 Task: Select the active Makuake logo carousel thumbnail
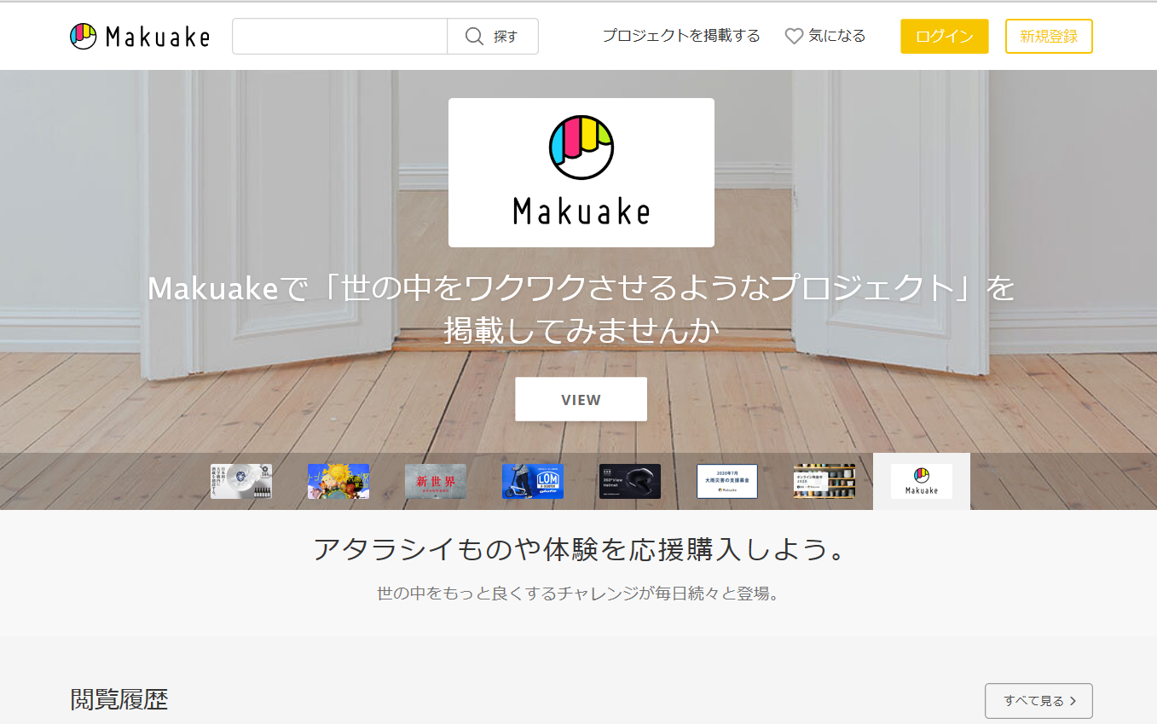(922, 482)
